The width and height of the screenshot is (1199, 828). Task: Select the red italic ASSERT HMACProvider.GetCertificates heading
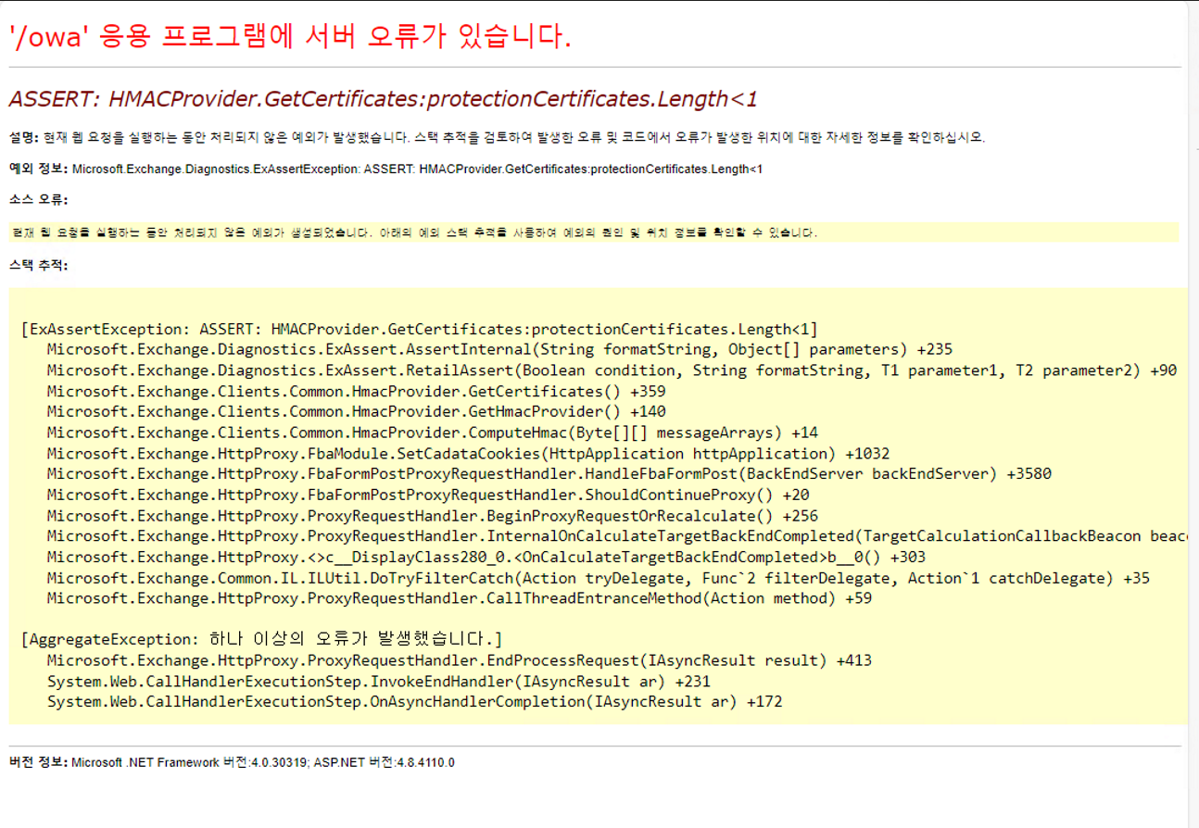coord(384,98)
